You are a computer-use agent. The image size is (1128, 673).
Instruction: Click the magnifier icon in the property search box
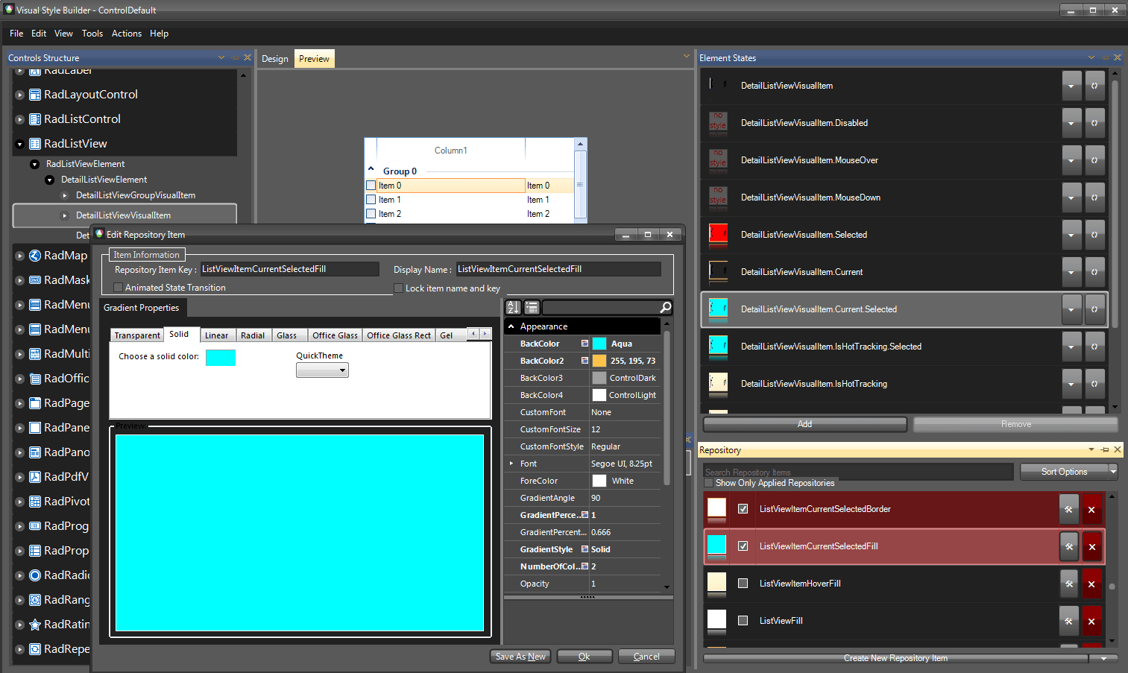click(x=666, y=306)
